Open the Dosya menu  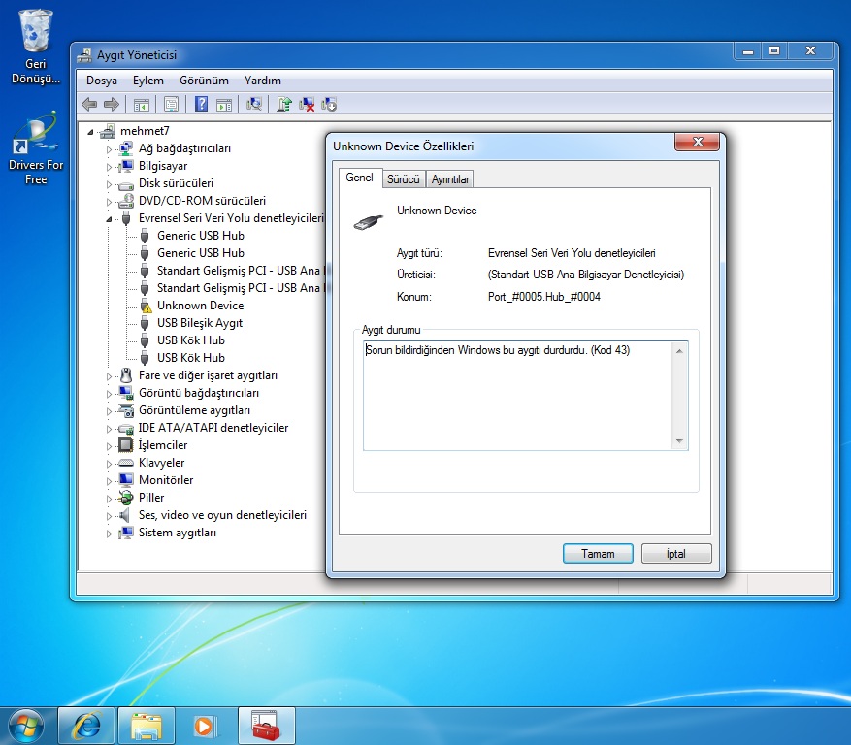click(102, 81)
